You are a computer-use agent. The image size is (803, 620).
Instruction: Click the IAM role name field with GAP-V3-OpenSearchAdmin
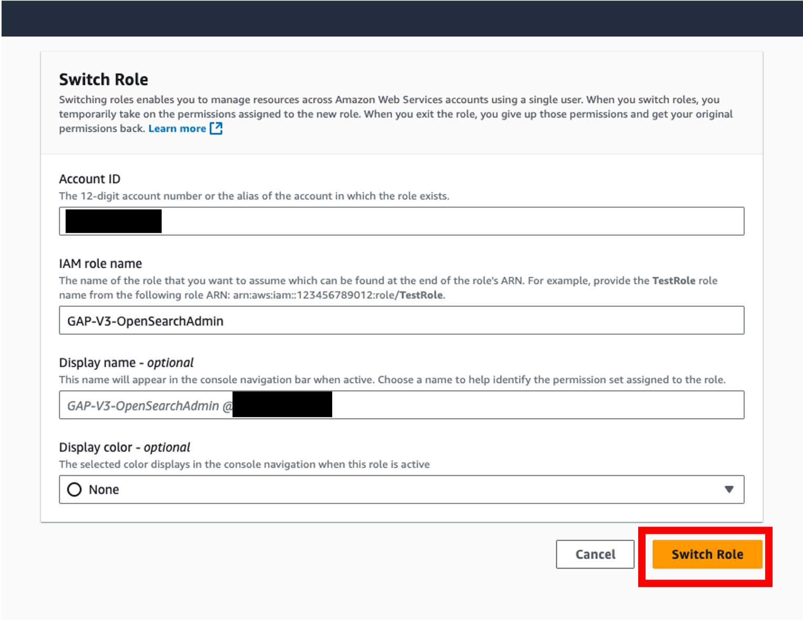click(401, 320)
